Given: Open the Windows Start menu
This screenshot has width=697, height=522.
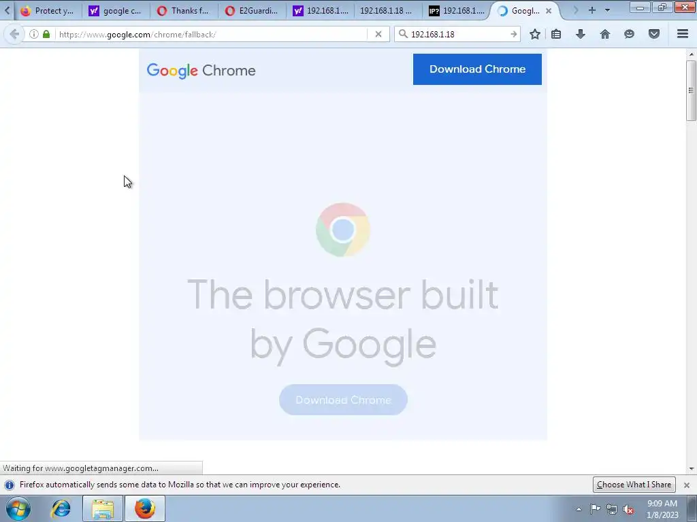Looking at the screenshot, I should click(18, 508).
